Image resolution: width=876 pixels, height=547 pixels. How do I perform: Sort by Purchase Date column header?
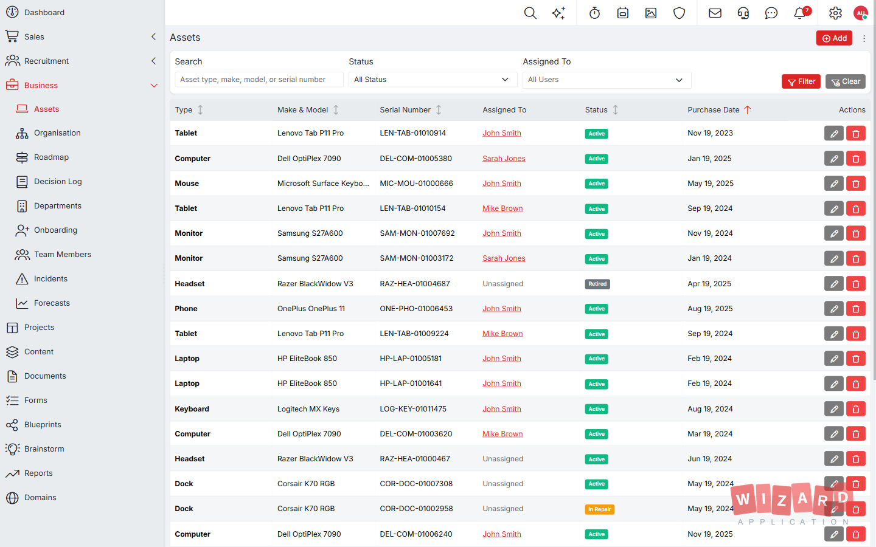[x=719, y=110]
